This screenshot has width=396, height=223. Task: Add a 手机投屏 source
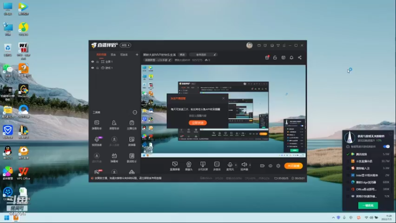click(x=203, y=166)
